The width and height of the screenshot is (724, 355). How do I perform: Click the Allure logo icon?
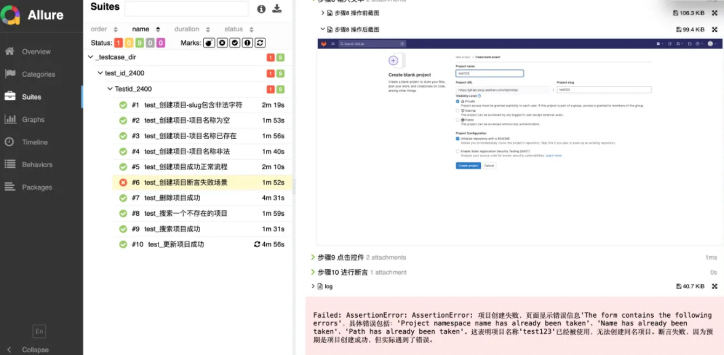(10, 15)
